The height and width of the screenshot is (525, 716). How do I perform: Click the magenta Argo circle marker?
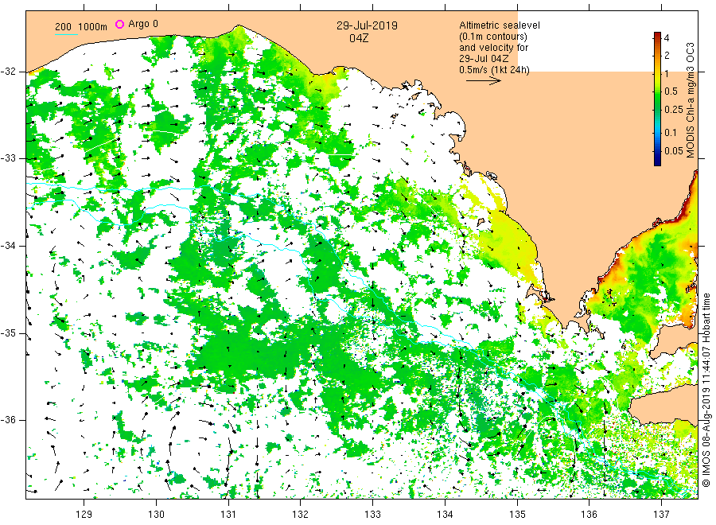click(x=119, y=24)
